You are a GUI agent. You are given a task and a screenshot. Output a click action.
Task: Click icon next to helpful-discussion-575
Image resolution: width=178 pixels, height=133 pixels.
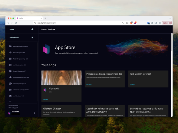(x=10, y=71)
